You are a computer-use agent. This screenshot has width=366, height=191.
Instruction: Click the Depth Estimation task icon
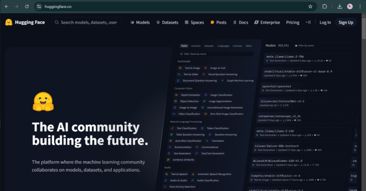(176, 95)
